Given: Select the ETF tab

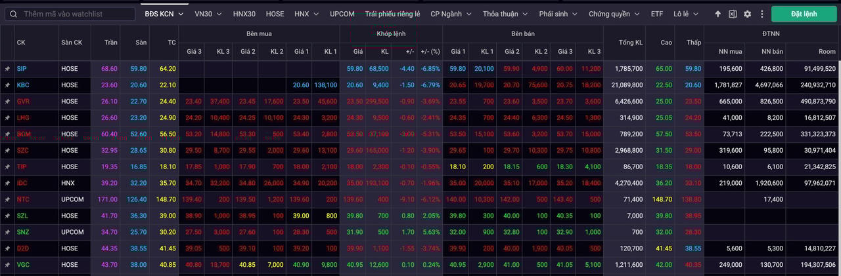Looking at the screenshot, I should [x=657, y=14].
